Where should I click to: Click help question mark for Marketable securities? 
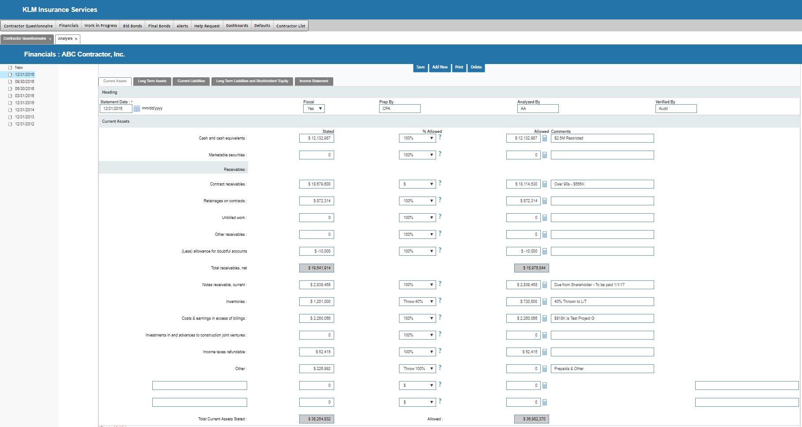pyautogui.click(x=440, y=154)
